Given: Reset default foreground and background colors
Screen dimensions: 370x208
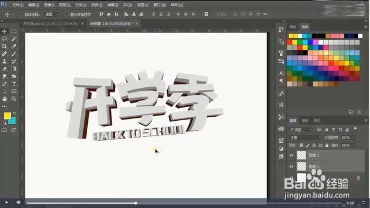Looking at the screenshot, I should coord(5,123).
